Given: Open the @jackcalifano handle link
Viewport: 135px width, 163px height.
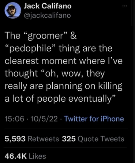Looking at the screenshot, I should pyautogui.click(x=47, y=15).
